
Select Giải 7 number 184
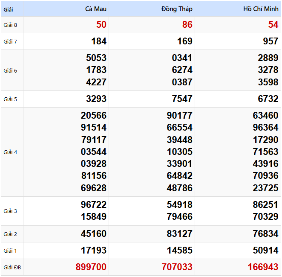click(99, 41)
